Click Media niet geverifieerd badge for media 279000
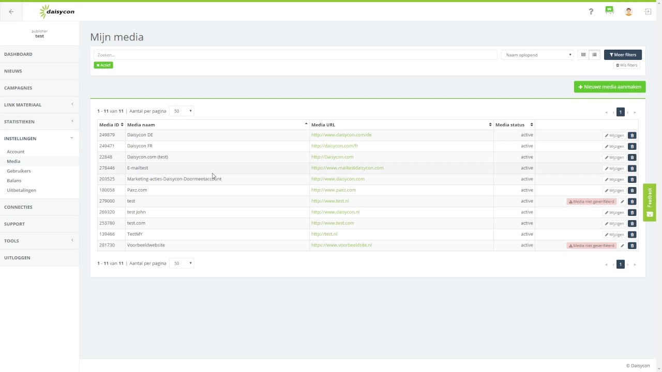The image size is (662, 372). 592,202
